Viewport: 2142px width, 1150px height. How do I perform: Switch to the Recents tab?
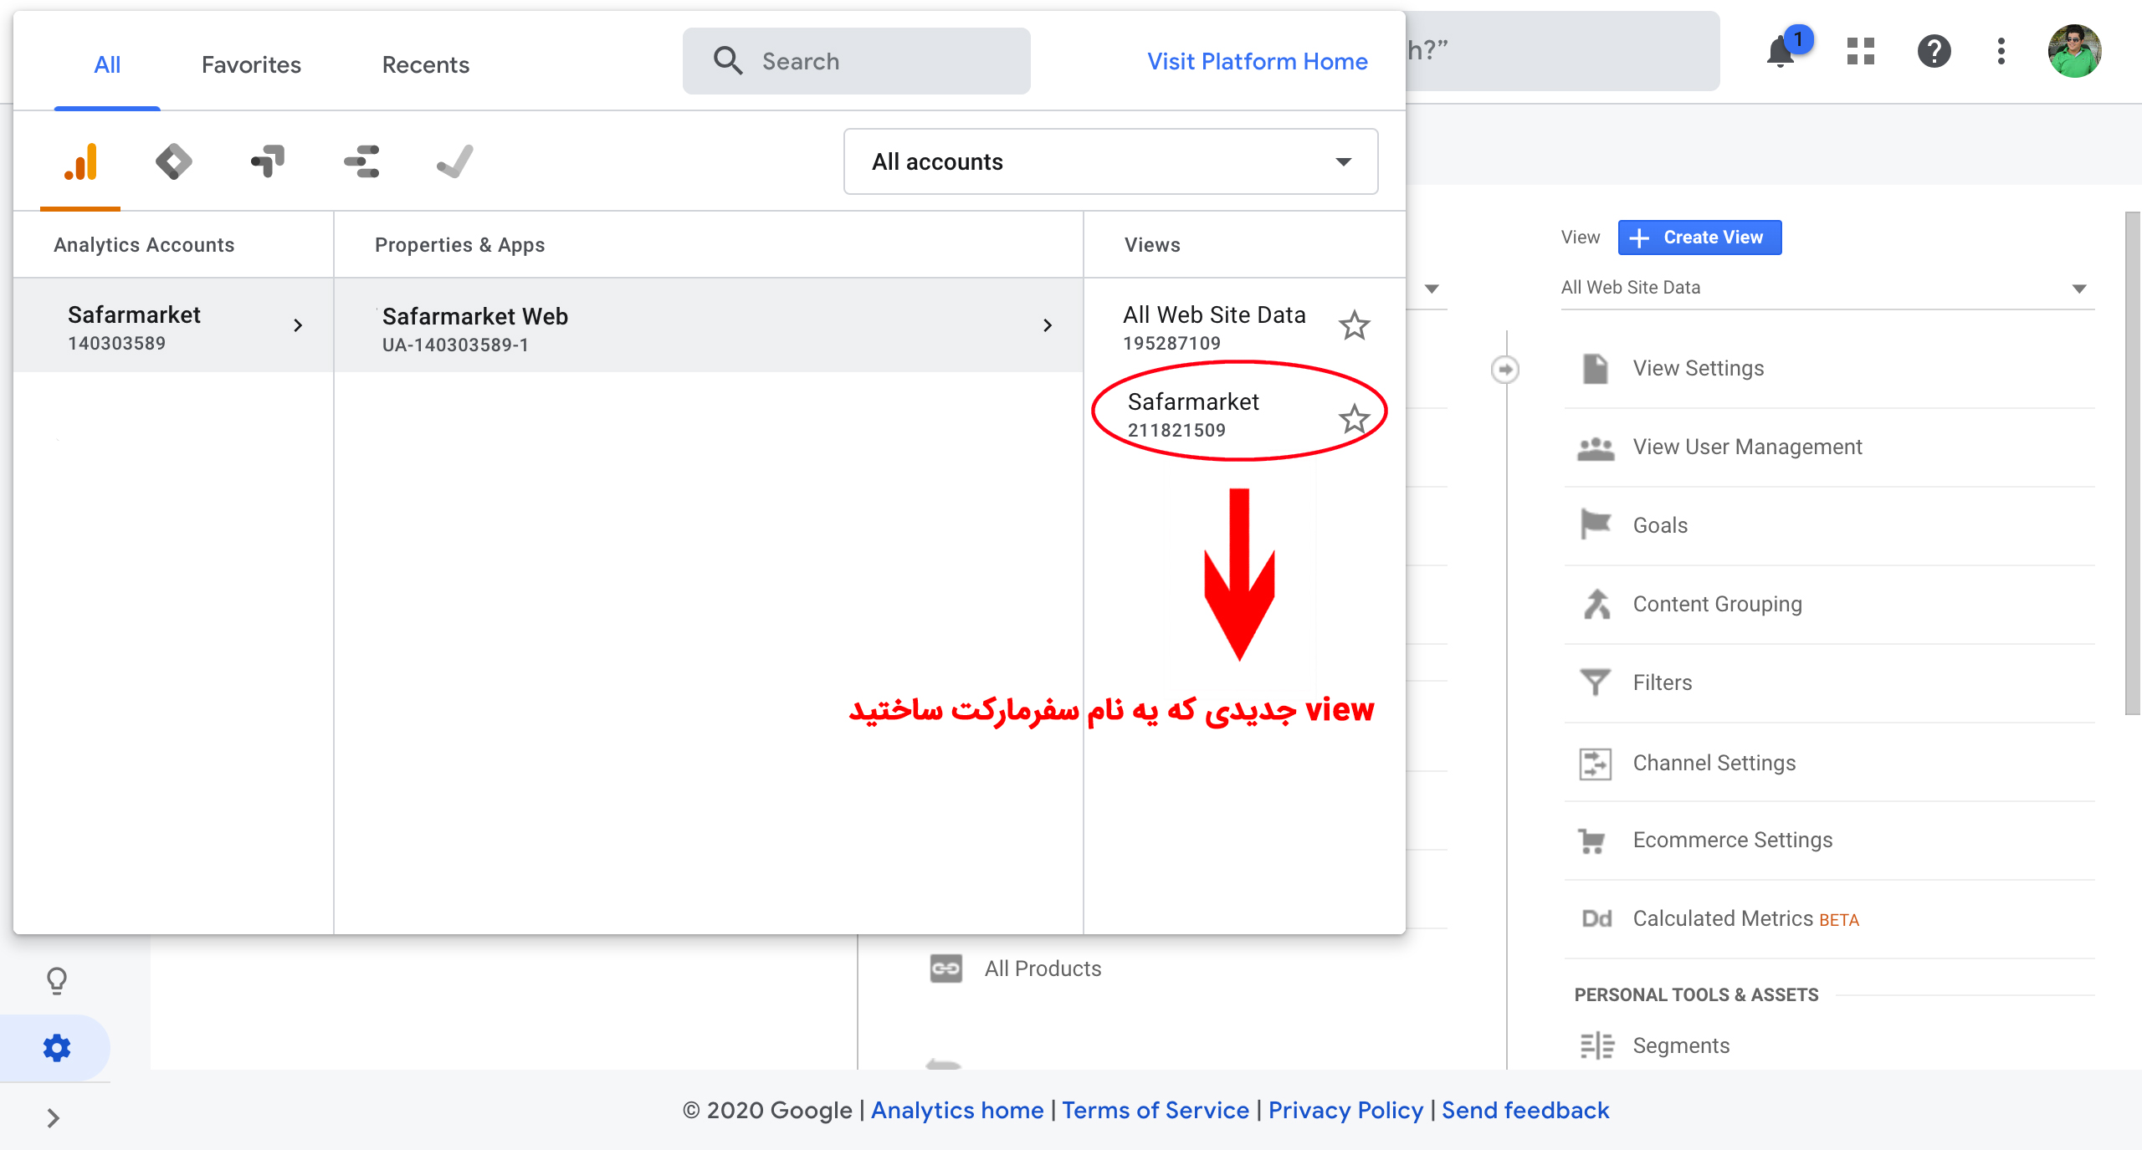pyautogui.click(x=425, y=64)
